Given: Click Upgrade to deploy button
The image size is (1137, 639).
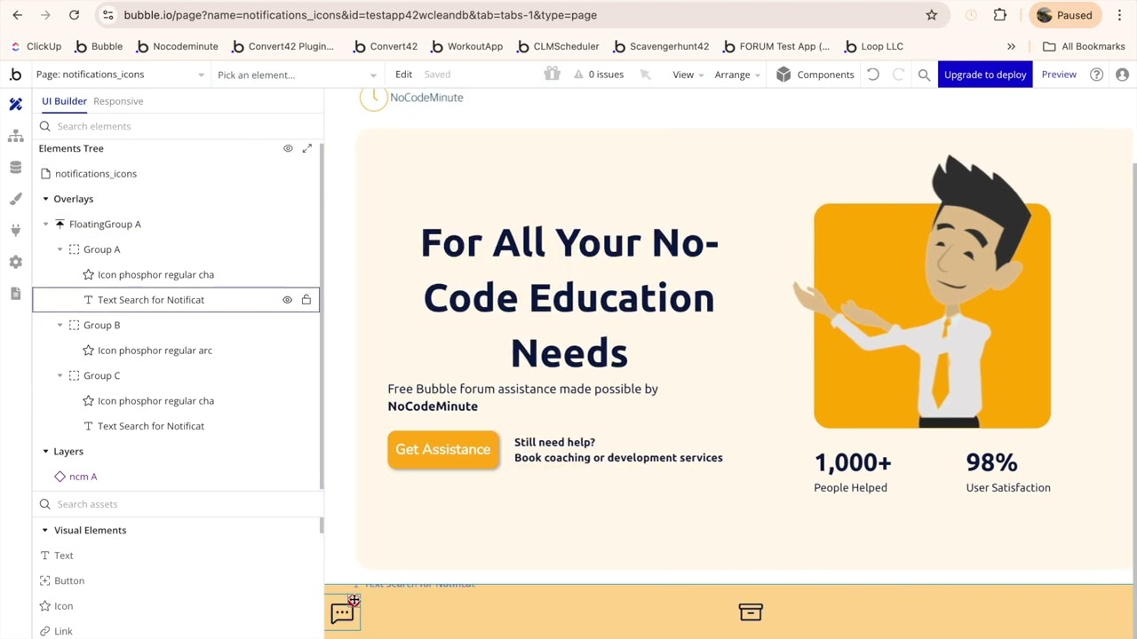Looking at the screenshot, I should pyautogui.click(x=985, y=75).
